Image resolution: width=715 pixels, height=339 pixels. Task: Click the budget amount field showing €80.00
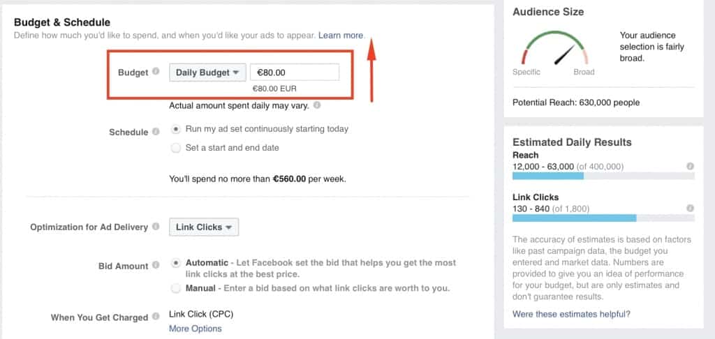pyautogui.click(x=294, y=72)
